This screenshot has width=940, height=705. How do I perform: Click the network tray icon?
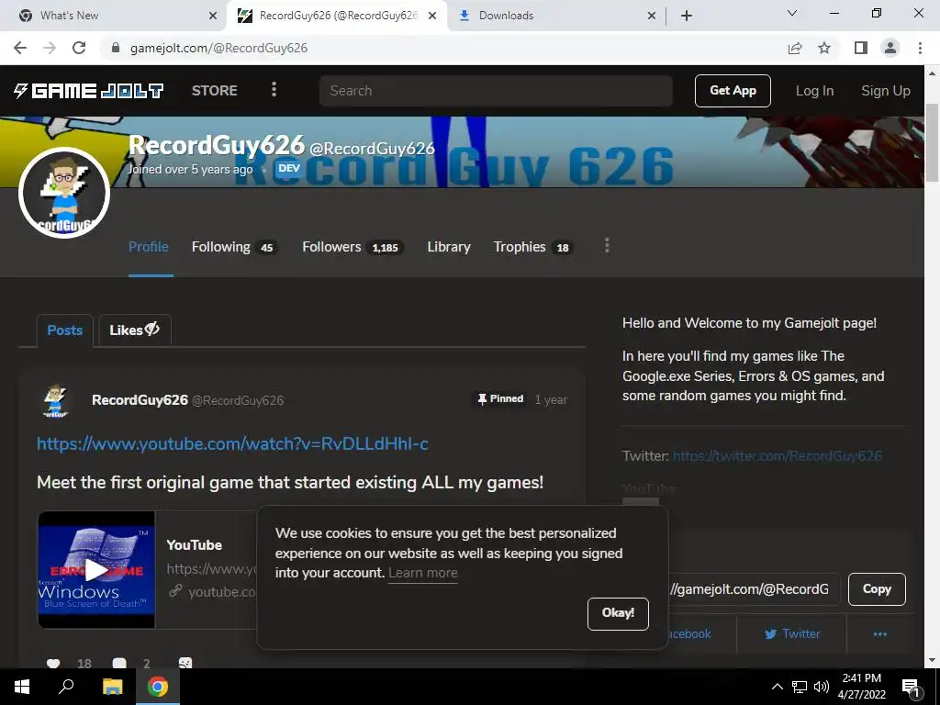click(x=800, y=687)
